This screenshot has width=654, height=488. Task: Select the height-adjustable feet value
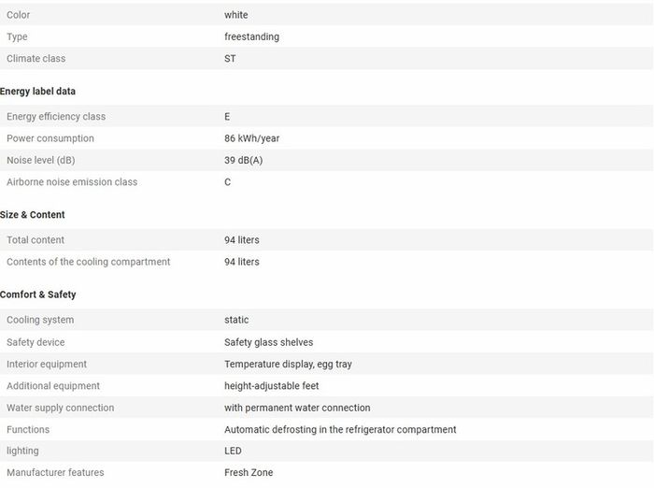(272, 386)
